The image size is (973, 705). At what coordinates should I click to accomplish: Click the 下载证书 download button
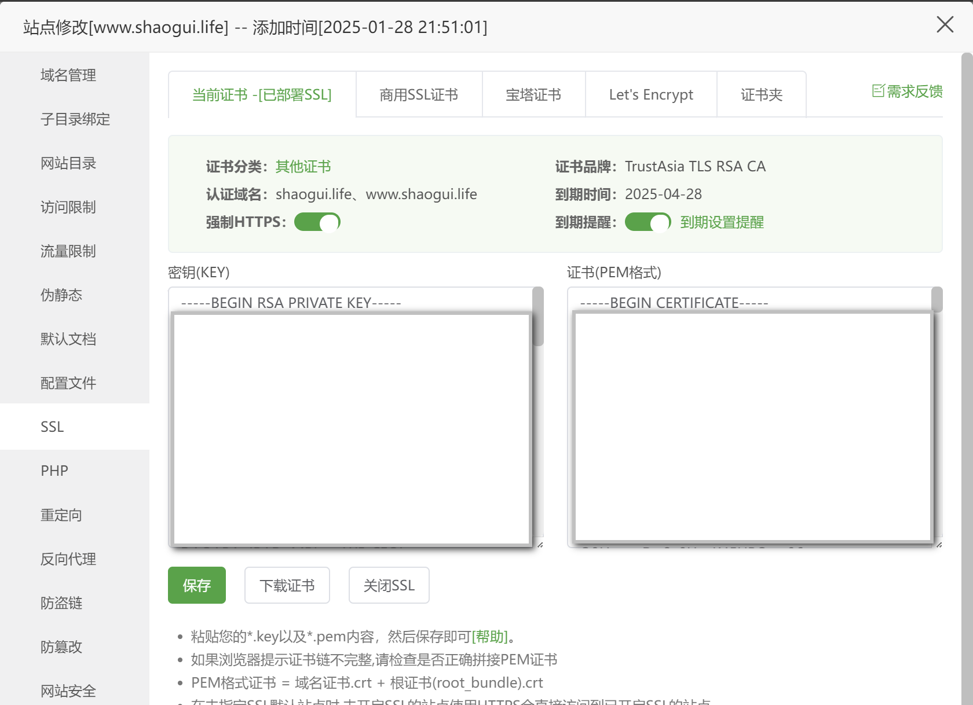[x=287, y=585]
